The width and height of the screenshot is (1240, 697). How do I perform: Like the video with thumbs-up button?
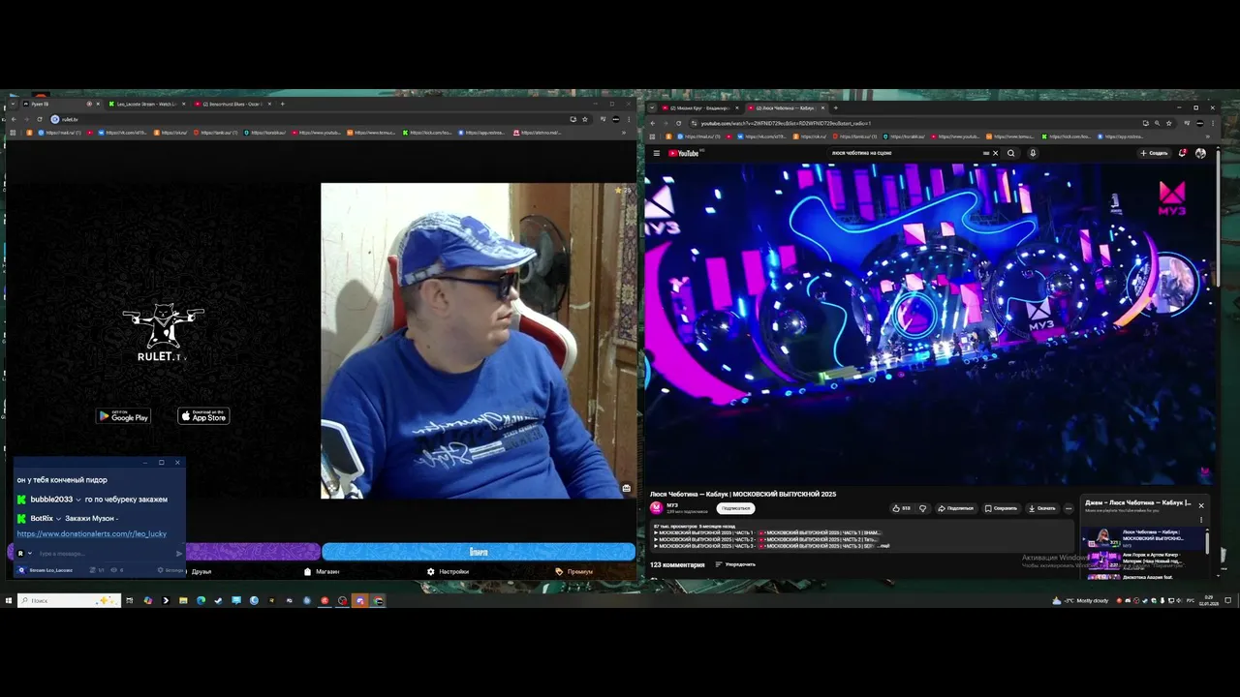click(901, 508)
